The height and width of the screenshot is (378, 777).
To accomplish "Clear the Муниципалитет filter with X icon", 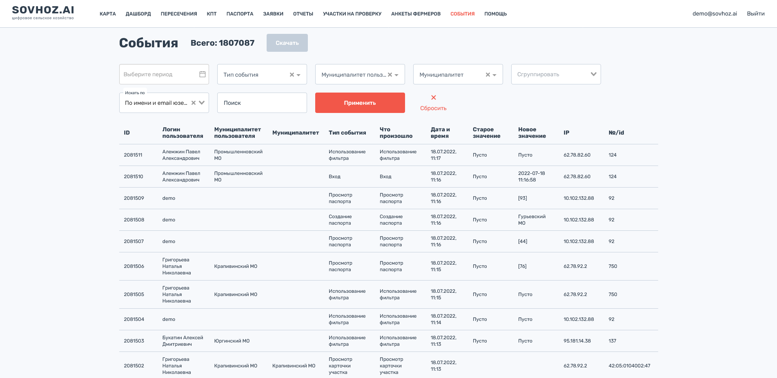I will 488,75.
